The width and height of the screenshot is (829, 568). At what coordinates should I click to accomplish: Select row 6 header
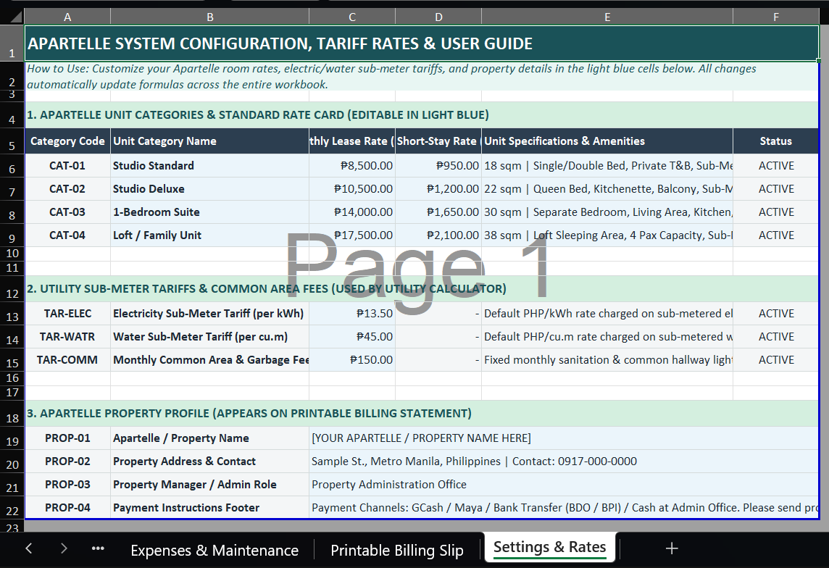tap(12, 166)
